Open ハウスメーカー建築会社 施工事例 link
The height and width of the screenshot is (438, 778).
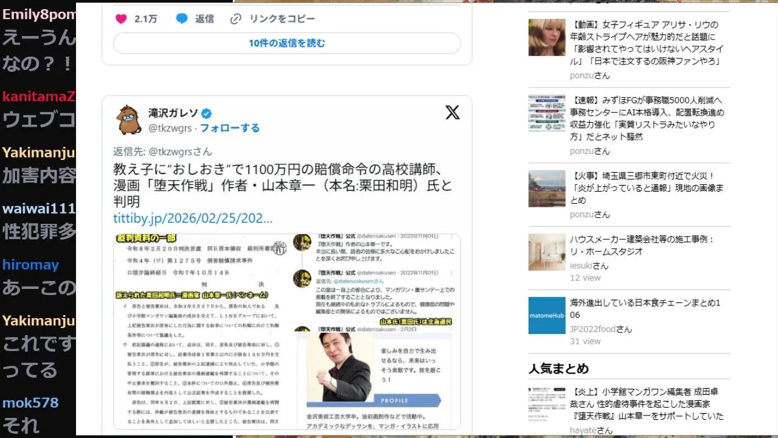642,245
